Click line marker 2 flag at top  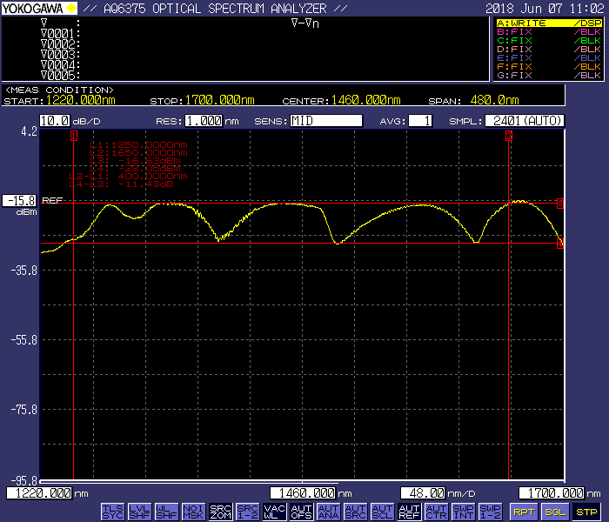508,136
